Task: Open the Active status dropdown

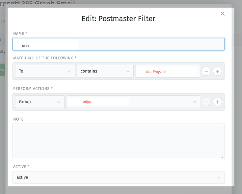Action: tap(118, 177)
